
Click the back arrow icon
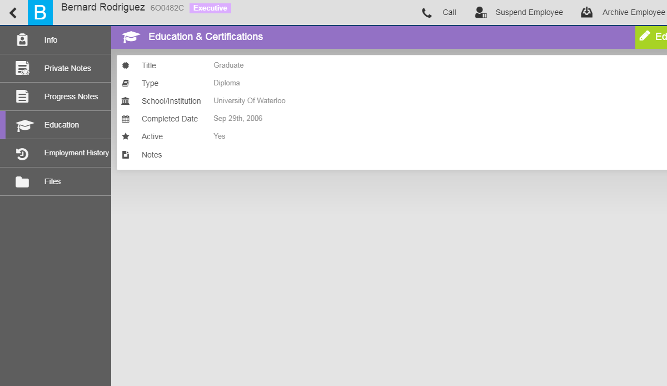coord(13,13)
